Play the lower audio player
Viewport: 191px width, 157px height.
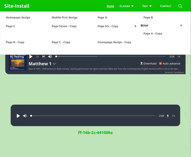pyautogui.click(x=18, y=116)
